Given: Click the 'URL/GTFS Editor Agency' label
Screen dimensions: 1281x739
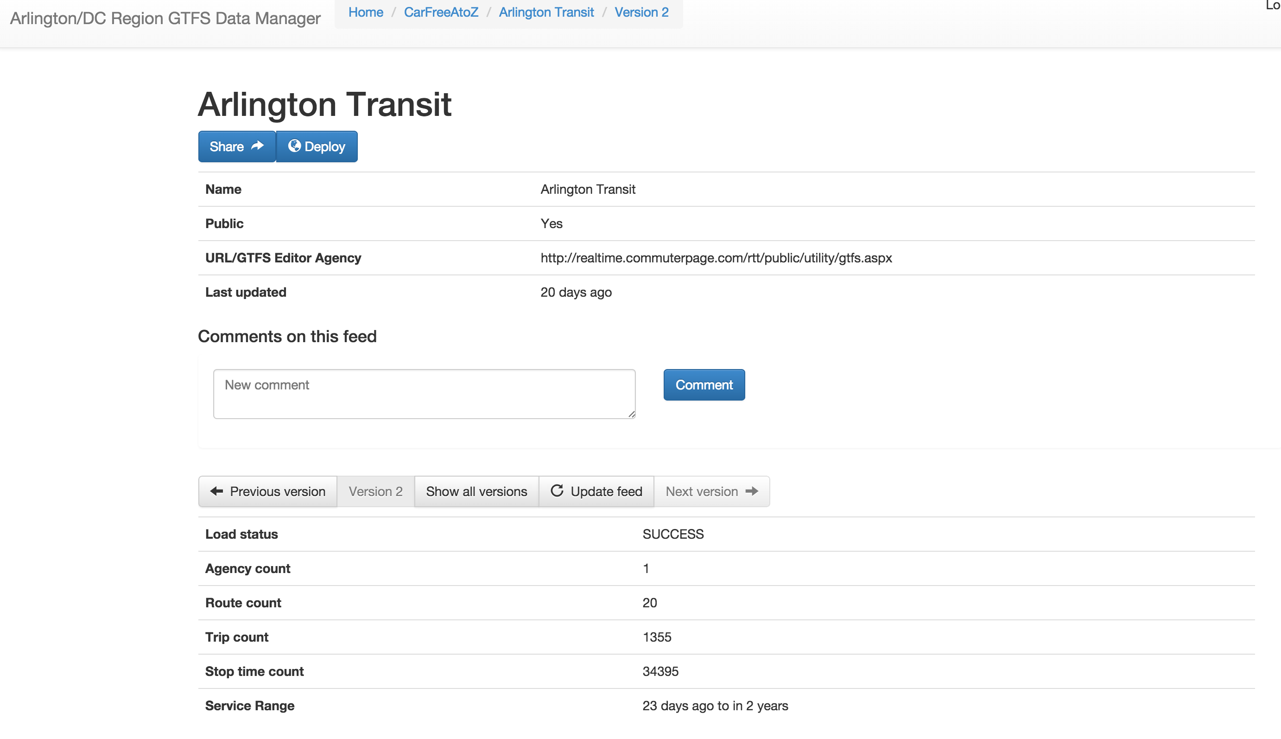Looking at the screenshot, I should 283,258.
